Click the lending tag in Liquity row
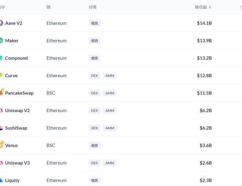 (94, 180)
